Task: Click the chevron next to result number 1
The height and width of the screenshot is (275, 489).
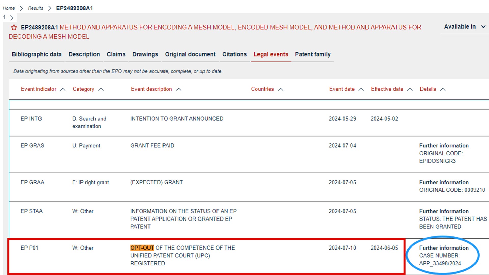Action: pyautogui.click(x=12, y=18)
